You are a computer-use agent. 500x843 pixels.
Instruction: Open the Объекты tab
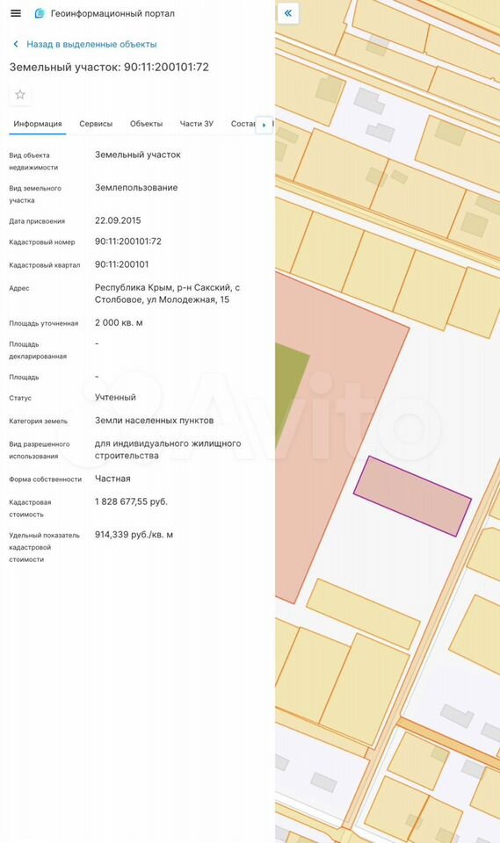click(146, 124)
